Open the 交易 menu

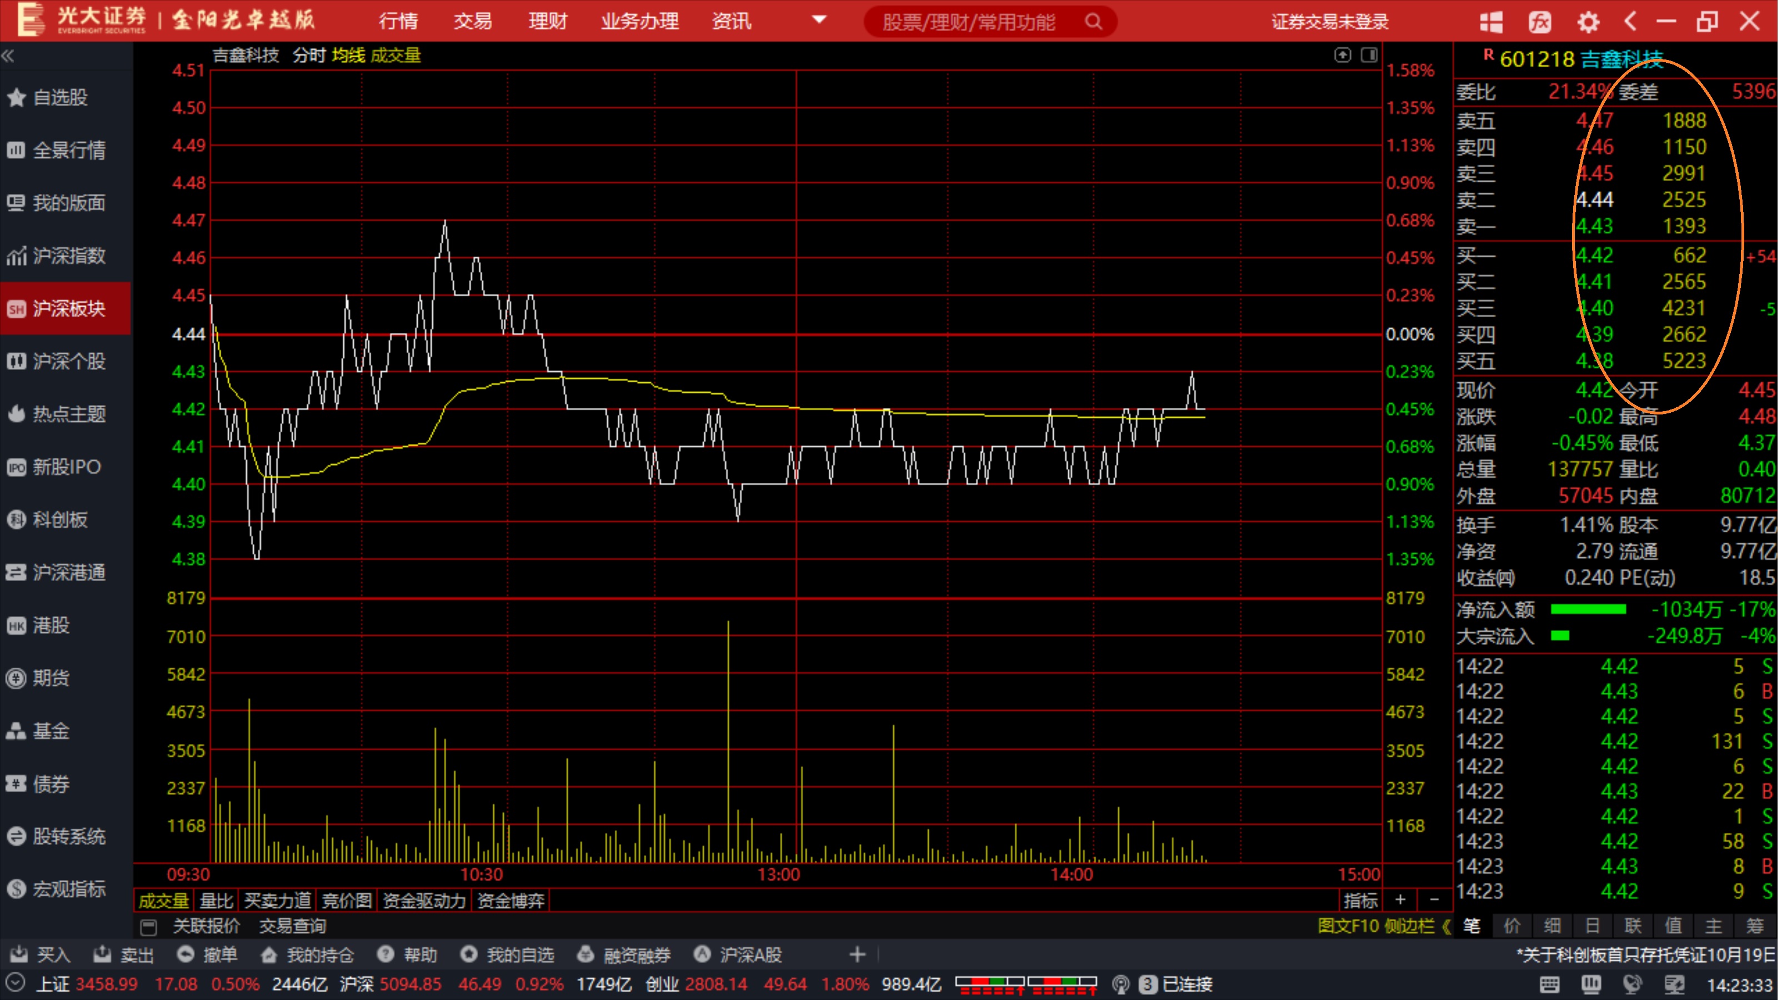coord(473,22)
